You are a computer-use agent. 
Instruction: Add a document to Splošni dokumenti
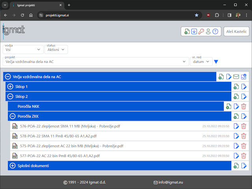[236, 165]
